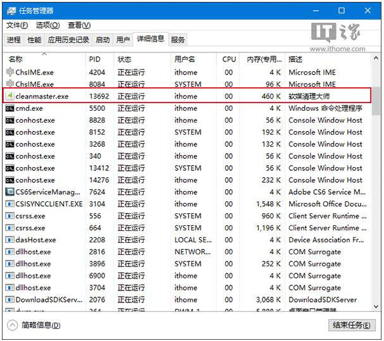Click the csrss.exe icon with PID 556
Screen dimensions: 384x341
9,216
